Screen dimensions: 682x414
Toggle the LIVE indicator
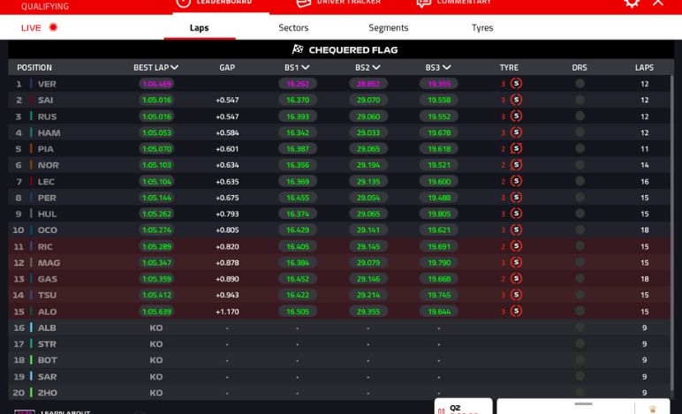coord(40,27)
